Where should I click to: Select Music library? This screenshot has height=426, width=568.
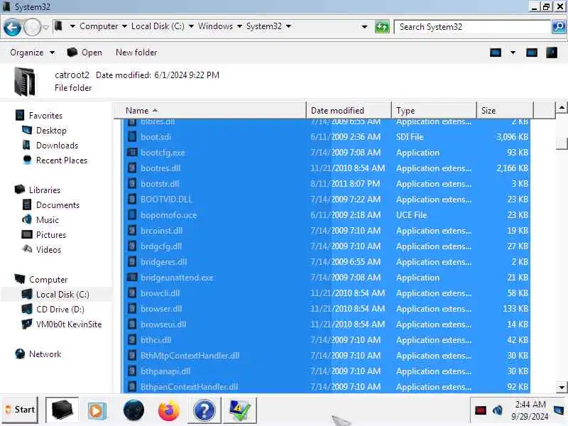coord(47,220)
